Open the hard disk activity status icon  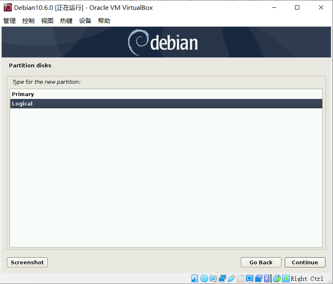pyautogui.click(x=194, y=278)
